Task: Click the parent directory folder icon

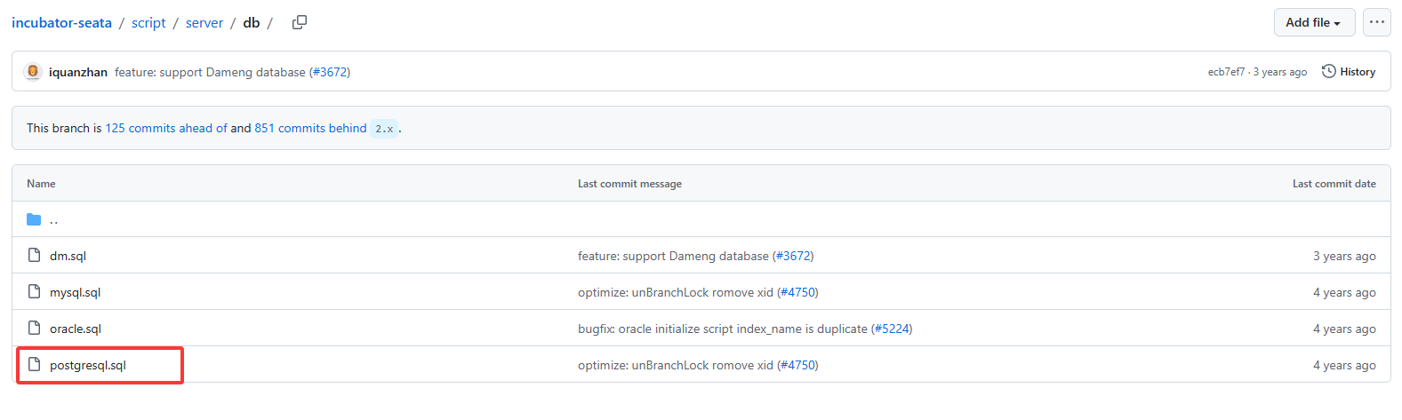Action: coord(34,219)
